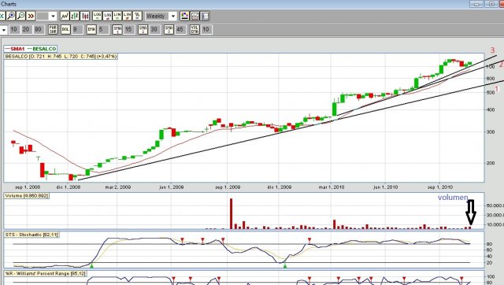Open the dropdown arrow before the 10 button

coord(3,30)
